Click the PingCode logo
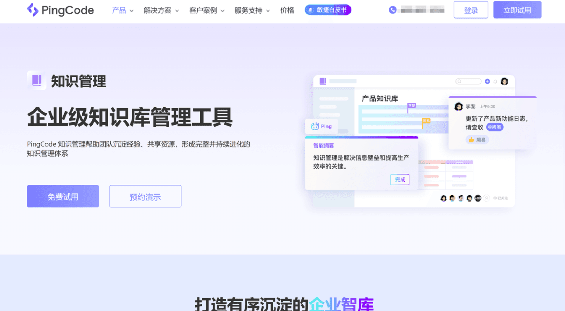This screenshot has width=565, height=311. 60,10
